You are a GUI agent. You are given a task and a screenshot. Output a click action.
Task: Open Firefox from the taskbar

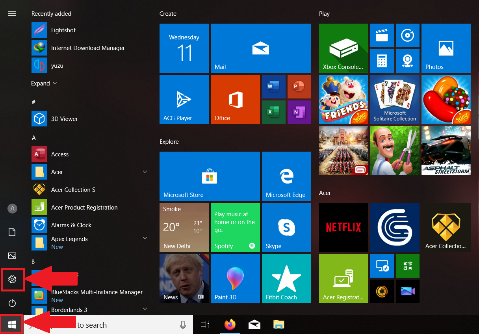230,325
